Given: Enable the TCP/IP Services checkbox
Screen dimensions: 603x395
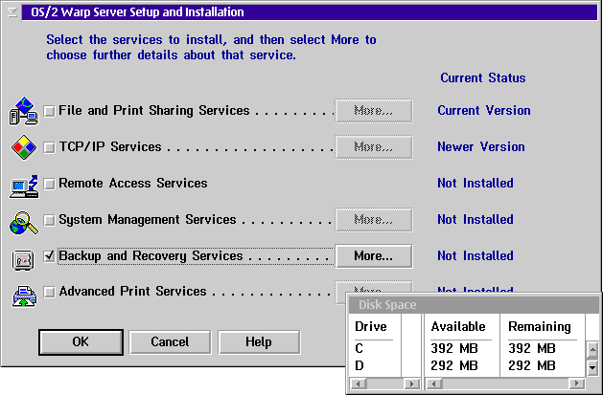Looking at the screenshot, I should pos(49,147).
